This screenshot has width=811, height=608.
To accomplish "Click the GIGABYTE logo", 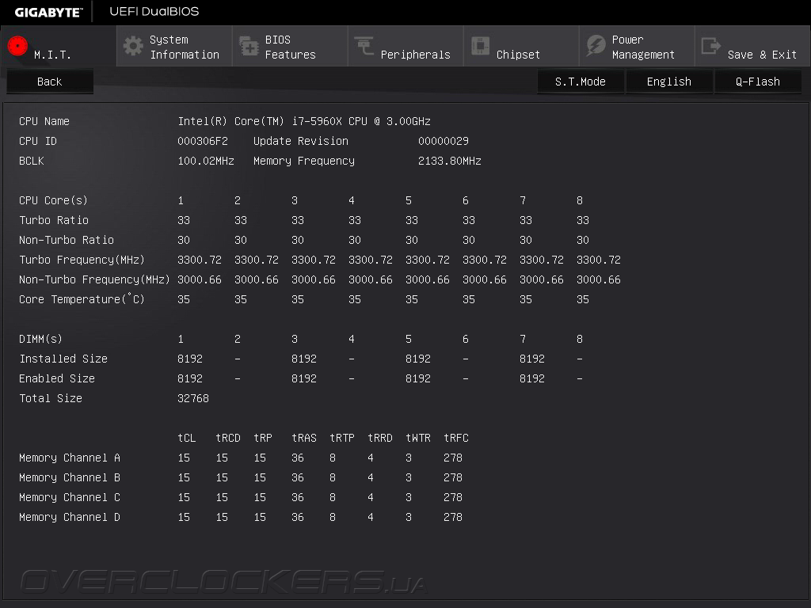I will (48, 13).
